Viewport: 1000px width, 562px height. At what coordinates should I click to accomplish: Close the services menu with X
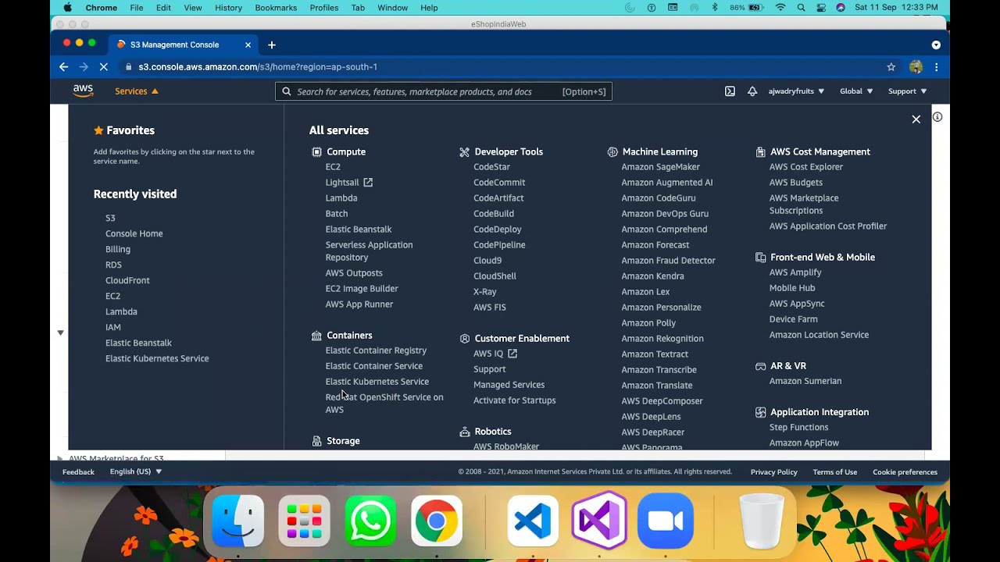tap(916, 119)
